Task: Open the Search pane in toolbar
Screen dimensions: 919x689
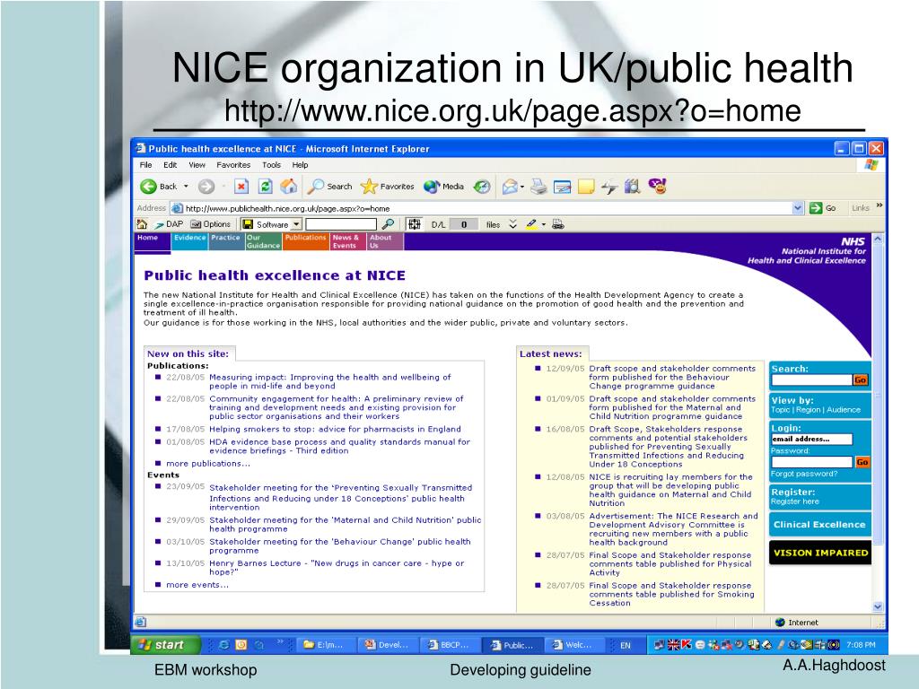Action: pyautogui.click(x=330, y=187)
